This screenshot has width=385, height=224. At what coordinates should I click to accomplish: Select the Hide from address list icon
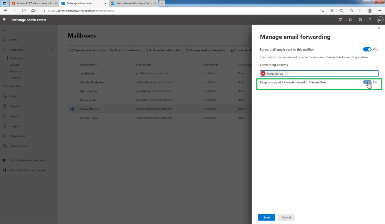(x=111, y=50)
